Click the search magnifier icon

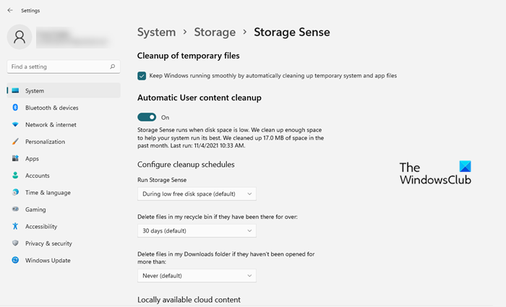[x=113, y=66]
